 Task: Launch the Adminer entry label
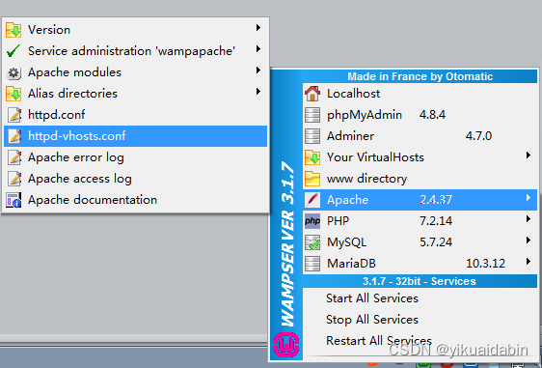[350, 136]
